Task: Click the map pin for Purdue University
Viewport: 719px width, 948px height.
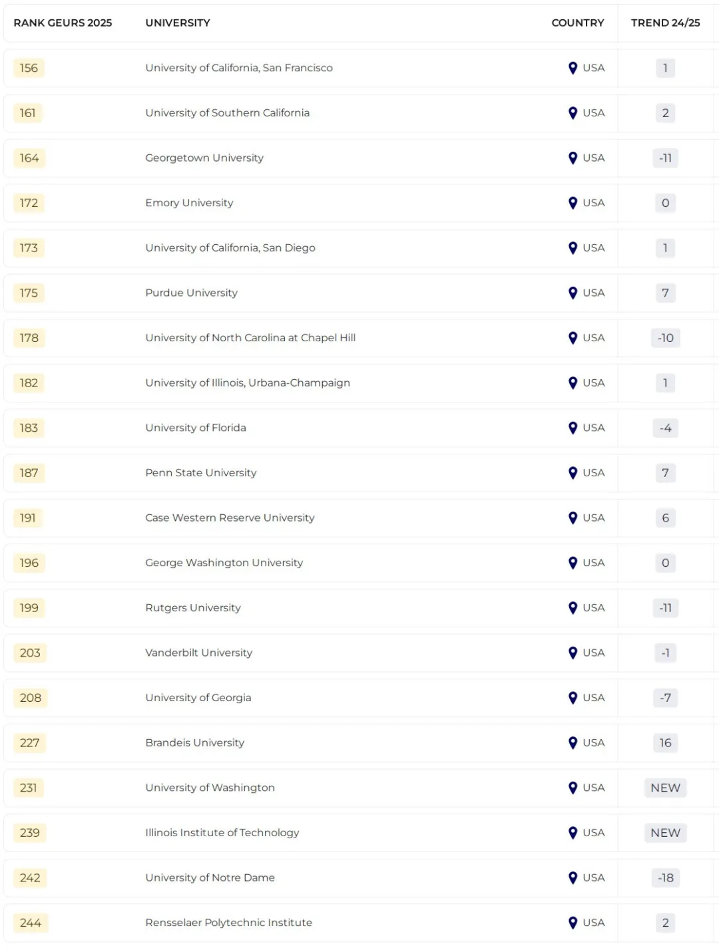Action: coord(573,293)
